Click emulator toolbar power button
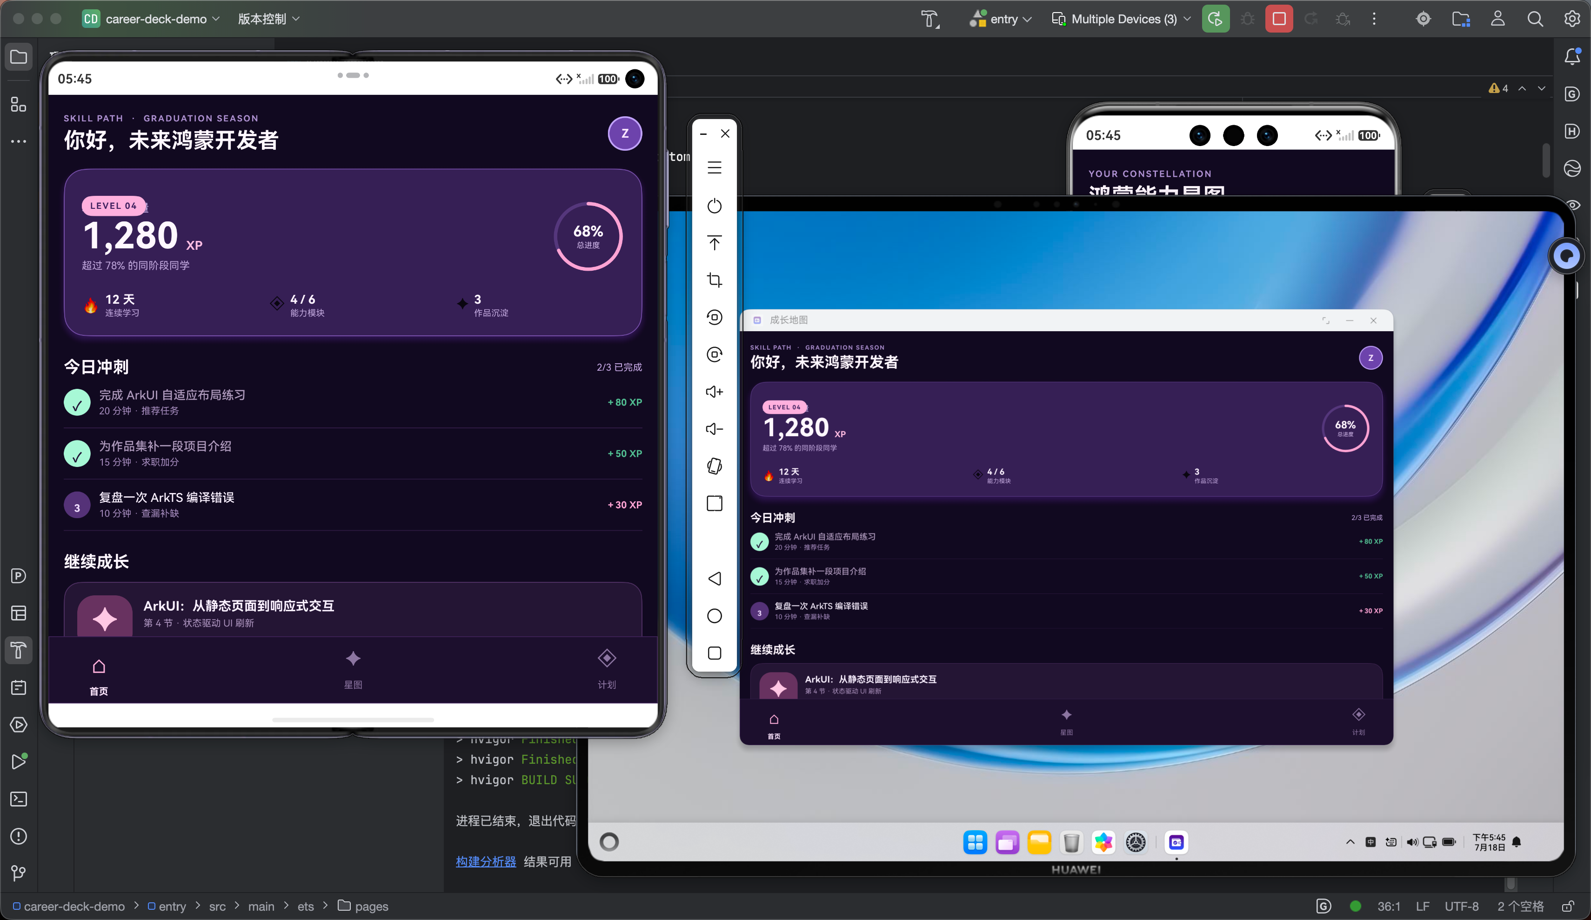The height and width of the screenshot is (920, 1591). click(714, 206)
